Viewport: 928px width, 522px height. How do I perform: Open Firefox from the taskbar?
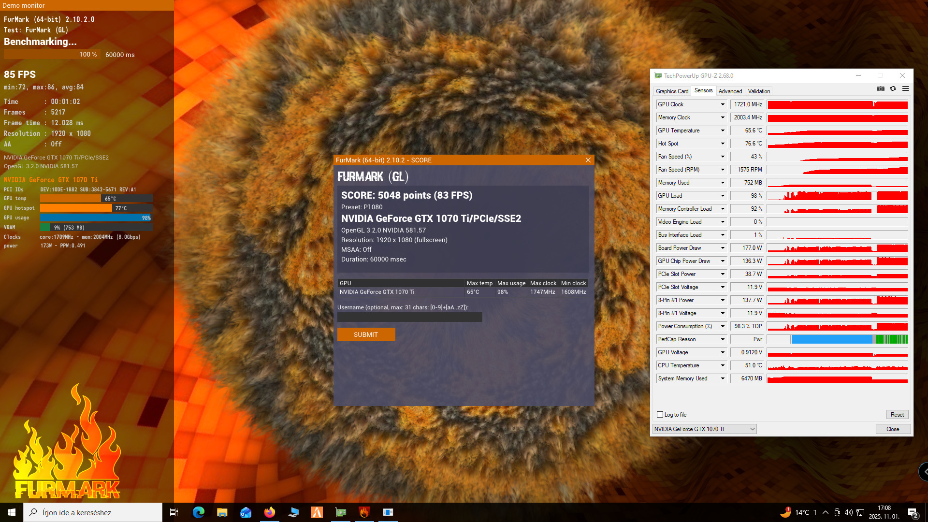[269, 512]
